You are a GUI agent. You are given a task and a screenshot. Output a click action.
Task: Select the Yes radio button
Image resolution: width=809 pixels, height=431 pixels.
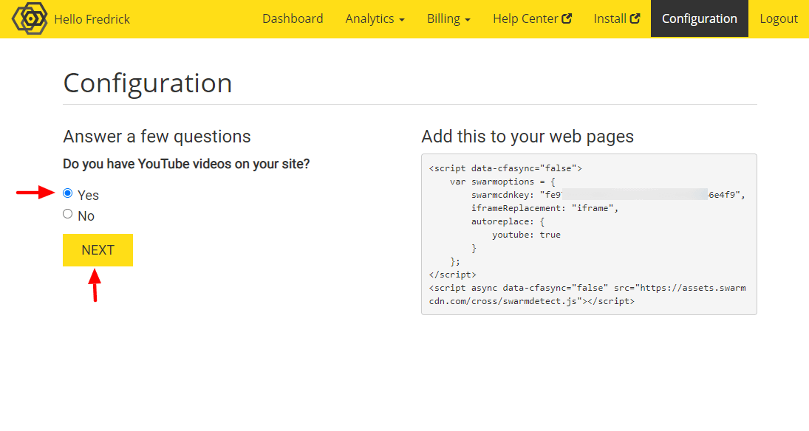click(67, 193)
